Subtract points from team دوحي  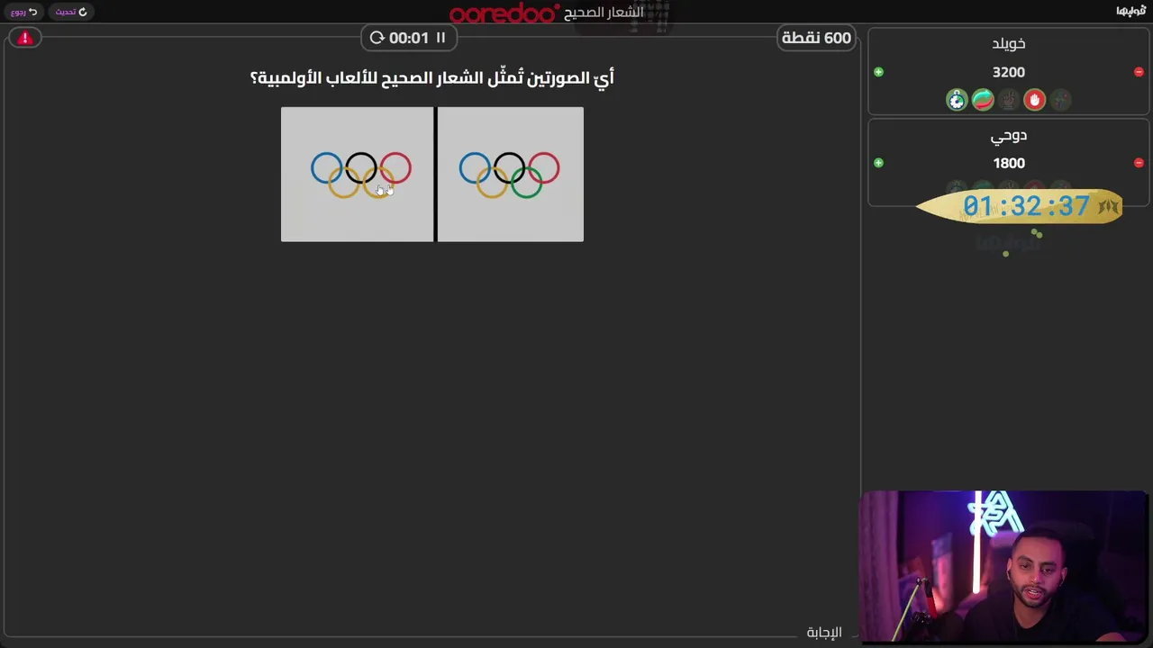click(1139, 163)
